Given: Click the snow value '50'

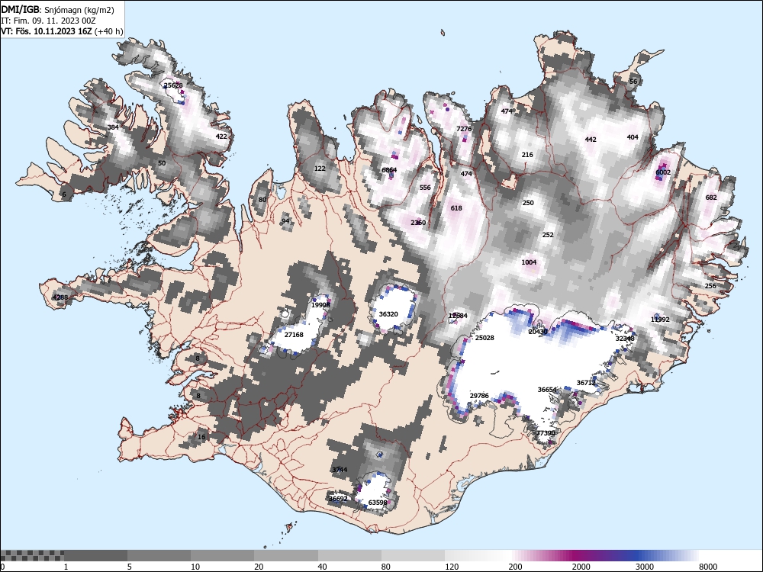Looking at the screenshot, I should [x=162, y=163].
